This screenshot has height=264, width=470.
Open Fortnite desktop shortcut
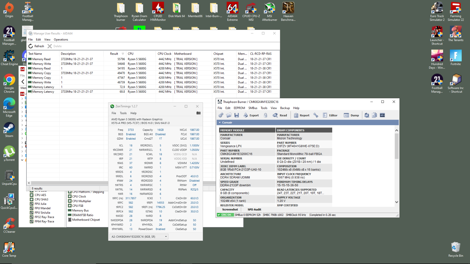pos(456,58)
